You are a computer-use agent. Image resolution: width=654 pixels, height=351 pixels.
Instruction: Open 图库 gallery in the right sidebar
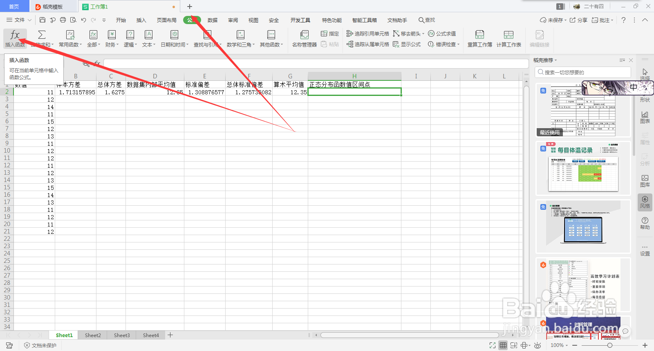coord(645,181)
